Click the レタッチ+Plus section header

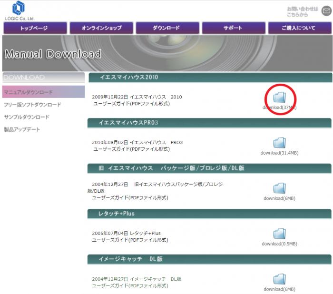(209, 214)
